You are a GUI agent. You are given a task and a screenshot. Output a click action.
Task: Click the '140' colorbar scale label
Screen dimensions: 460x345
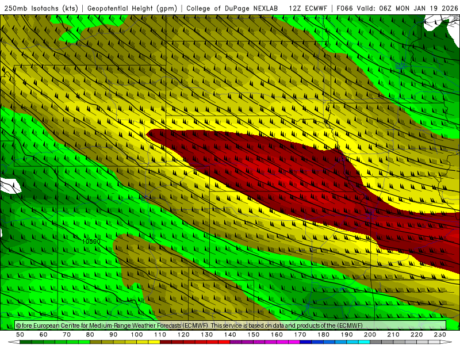click(230, 335)
